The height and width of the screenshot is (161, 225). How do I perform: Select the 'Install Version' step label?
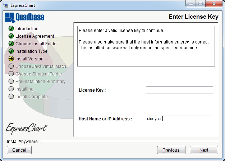point(29,59)
